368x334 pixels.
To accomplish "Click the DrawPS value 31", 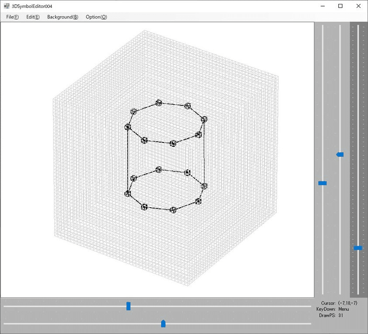I will pyautogui.click(x=340, y=316).
